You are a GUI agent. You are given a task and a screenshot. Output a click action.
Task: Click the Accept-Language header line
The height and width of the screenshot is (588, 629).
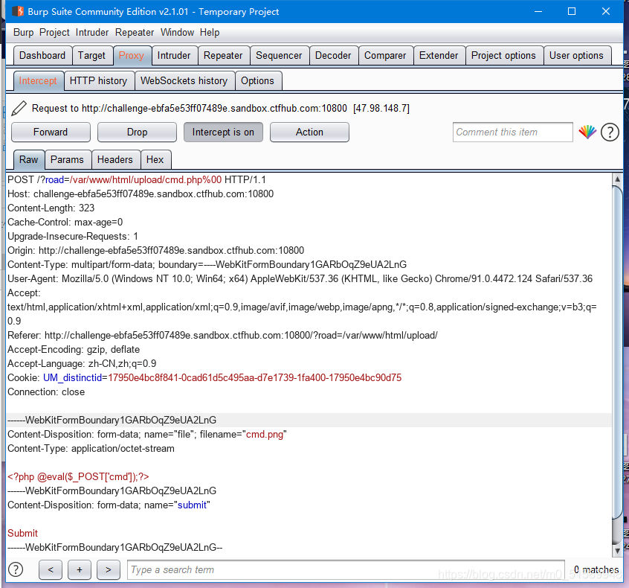tap(82, 363)
